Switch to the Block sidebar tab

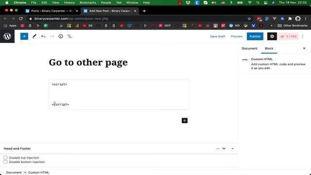(269, 49)
